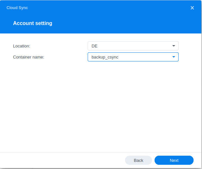
Task: Click the blank space right of Location dropdown
Action: tap(190, 46)
